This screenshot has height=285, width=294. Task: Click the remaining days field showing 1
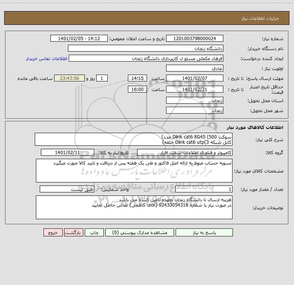(x=102, y=78)
